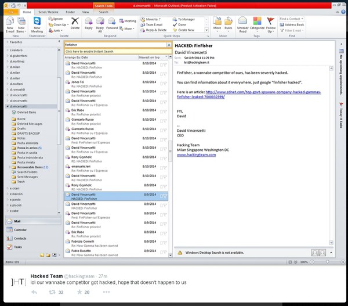Click the Find a Contact box
The height and width of the screenshot is (306, 348).
(292, 19)
